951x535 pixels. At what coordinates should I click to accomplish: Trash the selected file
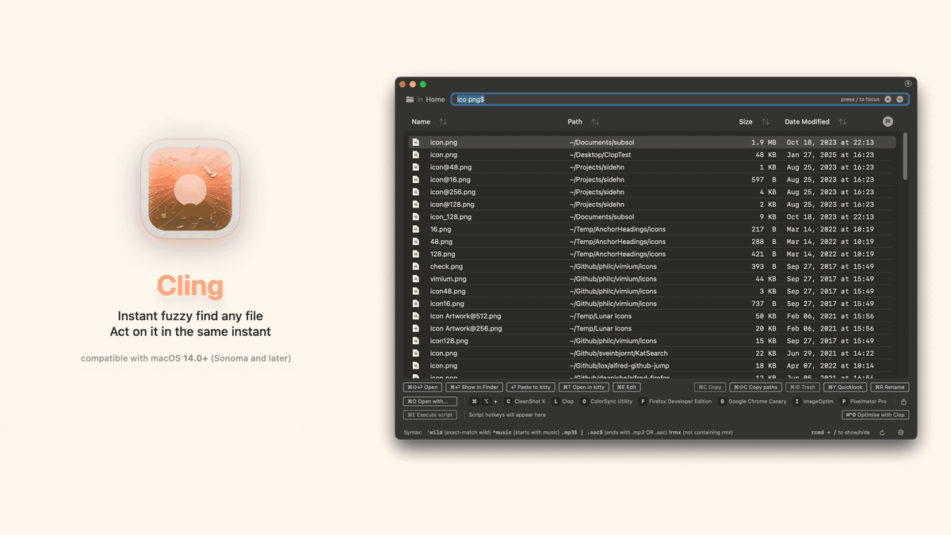click(802, 387)
